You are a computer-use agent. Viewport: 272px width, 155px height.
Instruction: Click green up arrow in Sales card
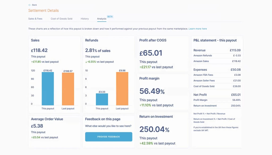32,62
